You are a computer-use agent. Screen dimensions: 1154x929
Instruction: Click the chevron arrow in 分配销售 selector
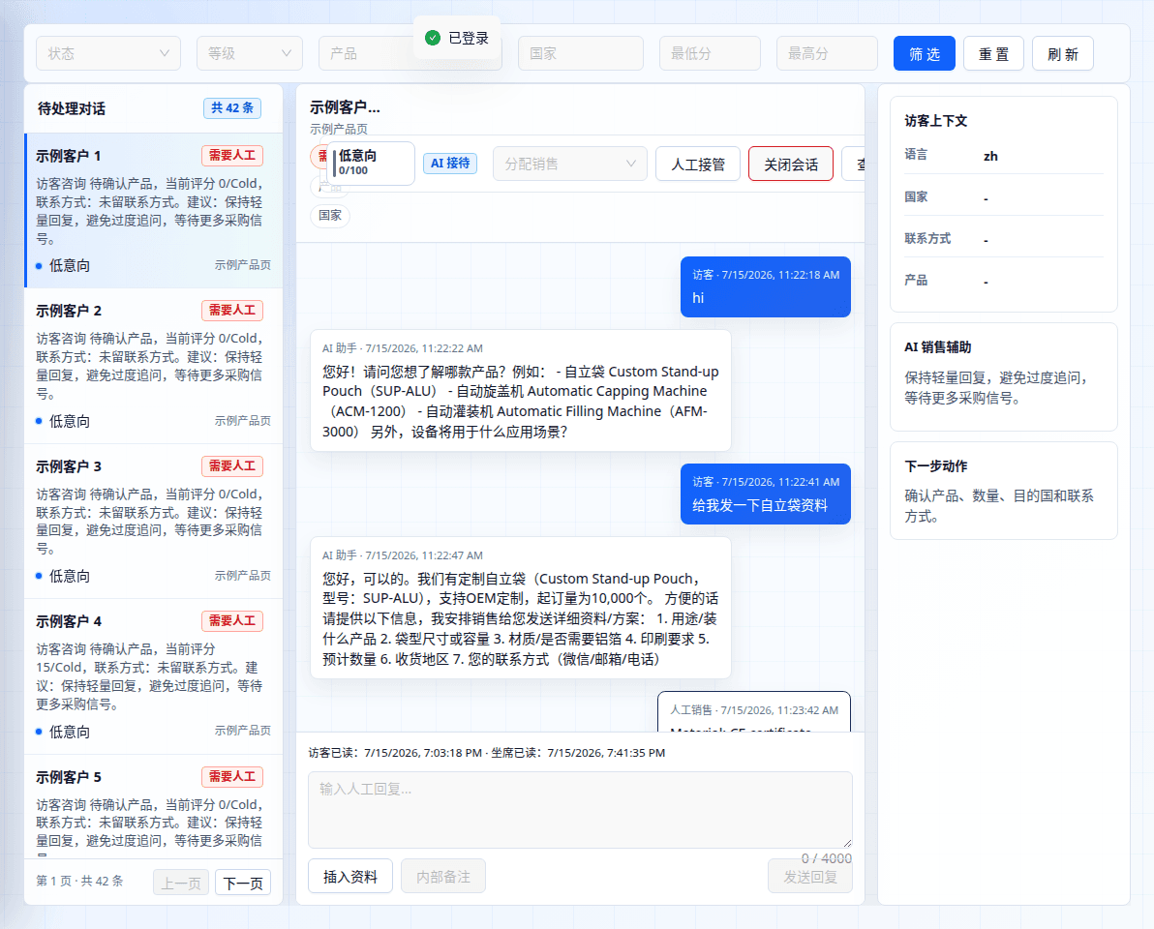click(x=630, y=164)
